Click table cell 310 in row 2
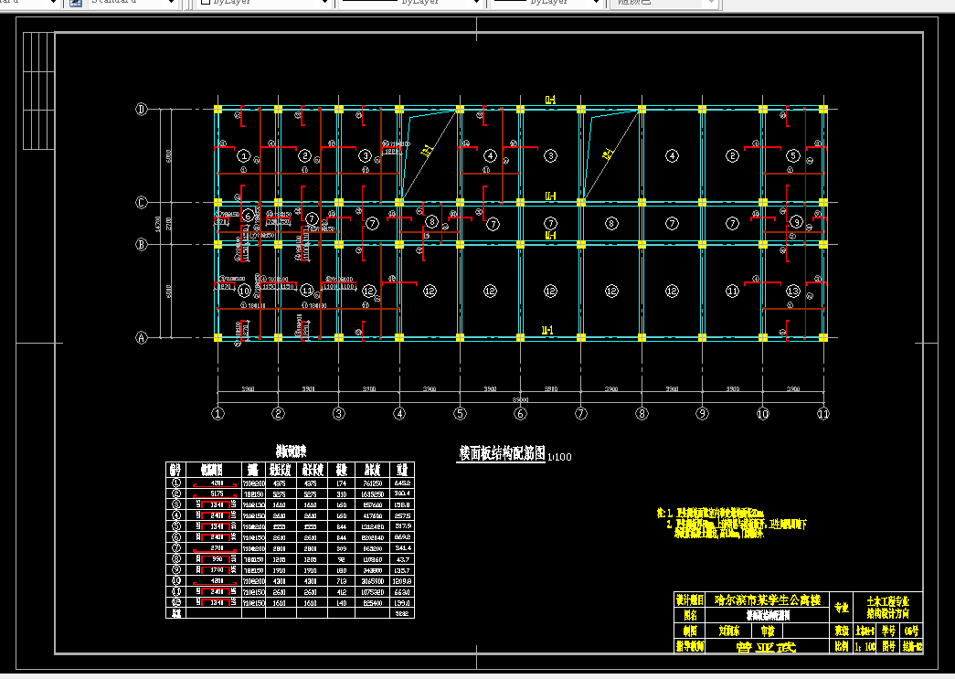This screenshot has height=679, width=955. [x=341, y=493]
